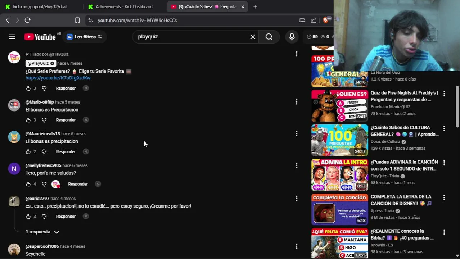Open @supercool1006 username link
The width and height of the screenshot is (460, 259).
point(42,246)
